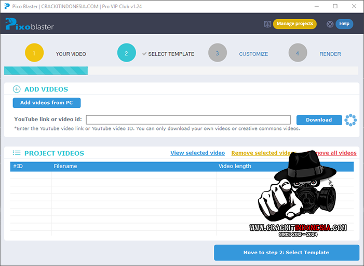Click Move to step 2: Select Template
The height and width of the screenshot is (266, 364).
click(x=286, y=253)
